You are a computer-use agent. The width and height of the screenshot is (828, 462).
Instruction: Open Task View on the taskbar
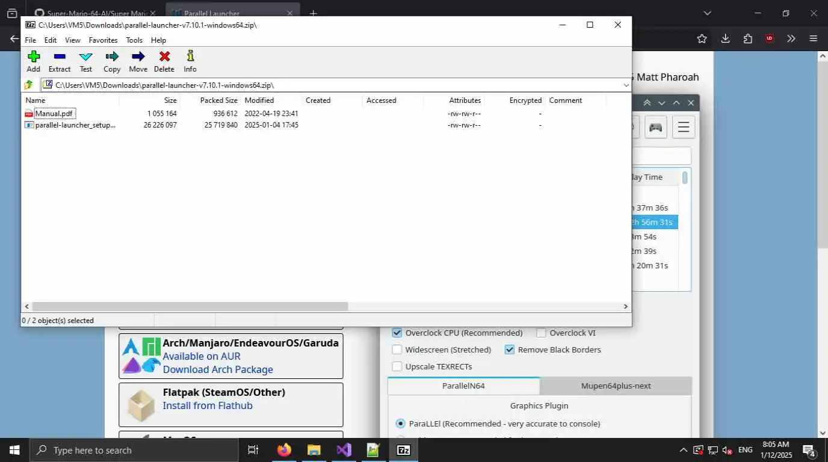pos(253,450)
